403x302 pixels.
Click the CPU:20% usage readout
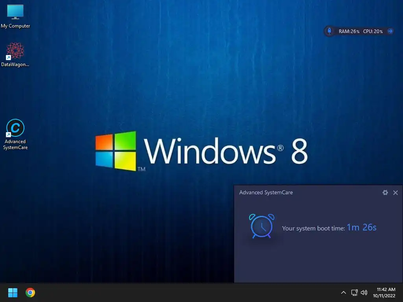pyautogui.click(x=373, y=31)
